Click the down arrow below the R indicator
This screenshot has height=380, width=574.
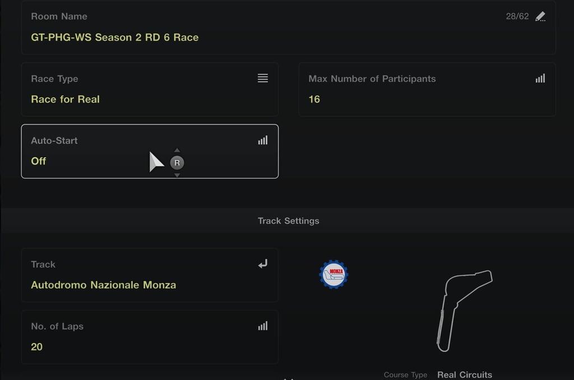(177, 175)
